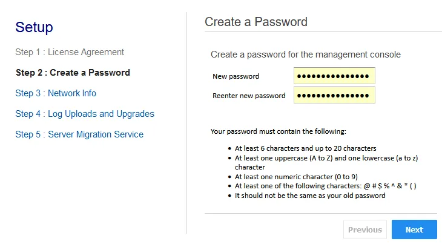Click the management console instruction text

pyautogui.click(x=306, y=54)
